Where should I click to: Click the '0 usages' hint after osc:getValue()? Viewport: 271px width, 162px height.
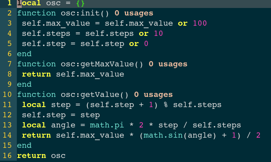tap(153, 95)
